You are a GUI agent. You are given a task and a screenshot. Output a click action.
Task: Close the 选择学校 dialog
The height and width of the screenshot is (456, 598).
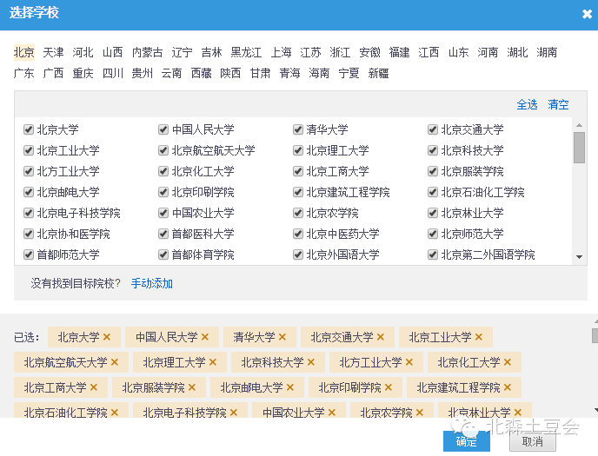coord(587,14)
